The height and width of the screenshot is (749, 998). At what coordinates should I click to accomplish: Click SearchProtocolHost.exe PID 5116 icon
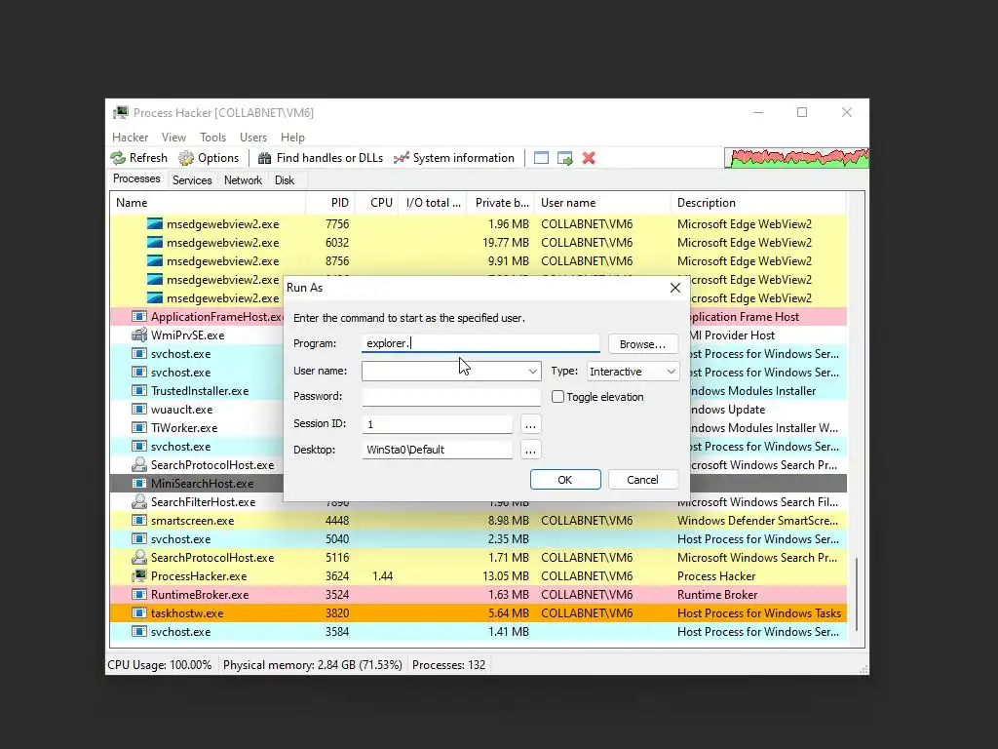[x=138, y=557]
